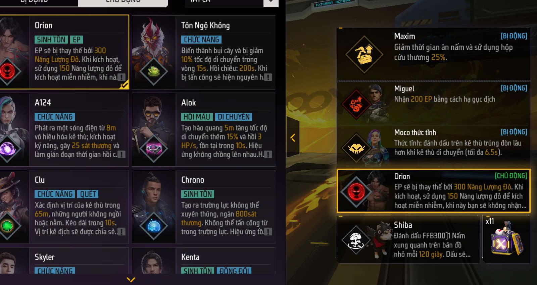Open the x11 loot box item thumbnail
This screenshot has width=537, height=285.
[x=506, y=239]
